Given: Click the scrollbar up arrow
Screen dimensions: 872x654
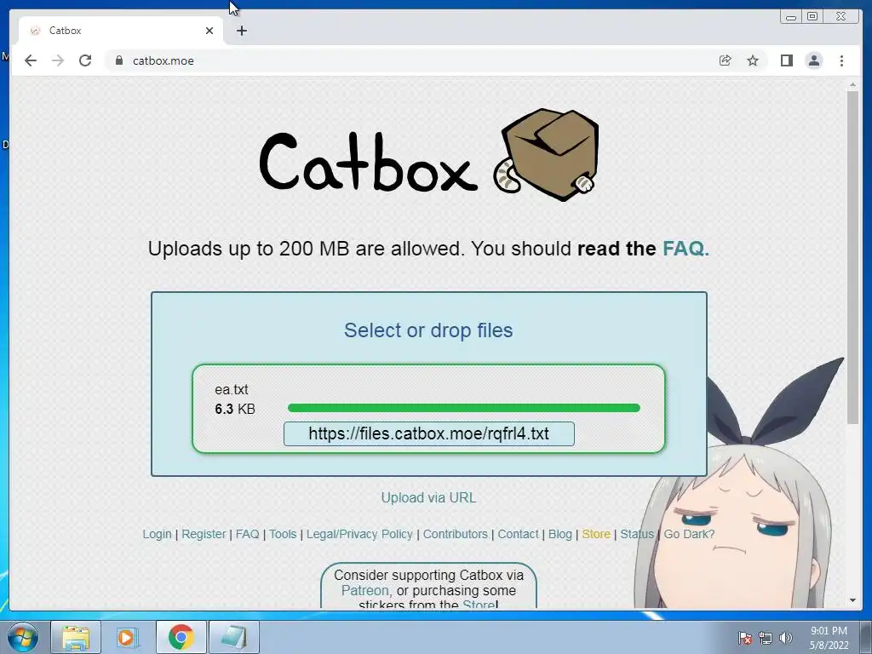Looking at the screenshot, I should pyautogui.click(x=852, y=84).
